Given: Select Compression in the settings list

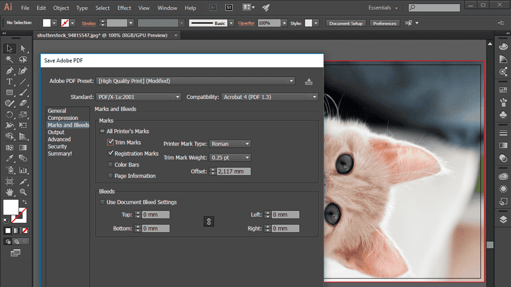Looking at the screenshot, I should tap(63, 118).
